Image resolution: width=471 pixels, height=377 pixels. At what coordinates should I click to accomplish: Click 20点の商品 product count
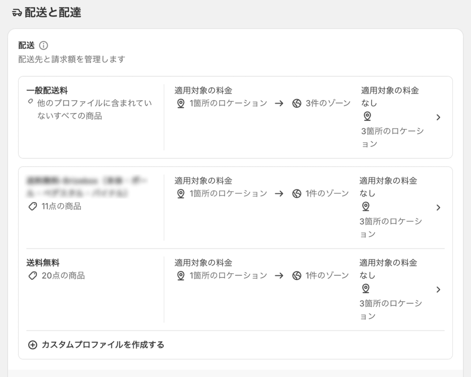pyautogui.click(x=63, y=276)
